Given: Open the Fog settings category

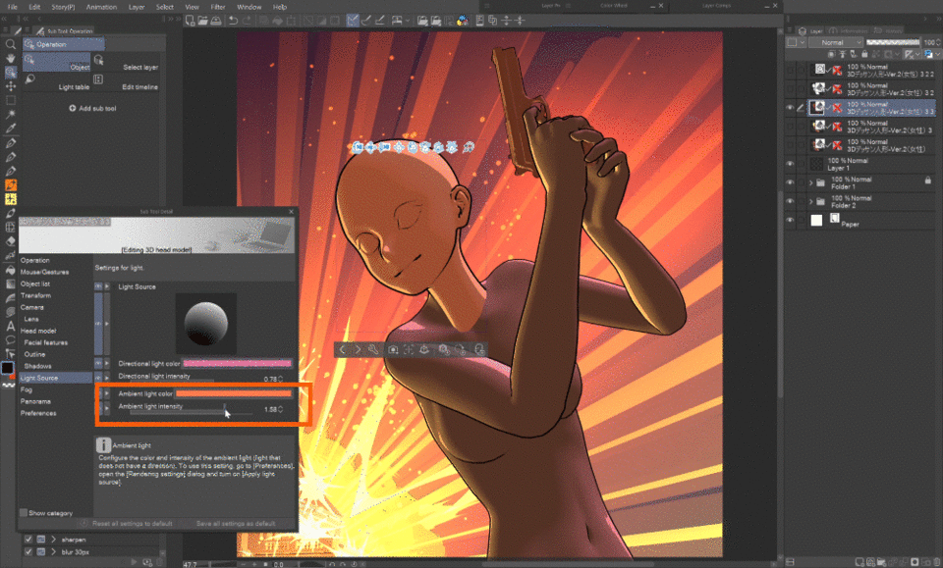Looking at the screenshot, I should (x=27, y=389).
